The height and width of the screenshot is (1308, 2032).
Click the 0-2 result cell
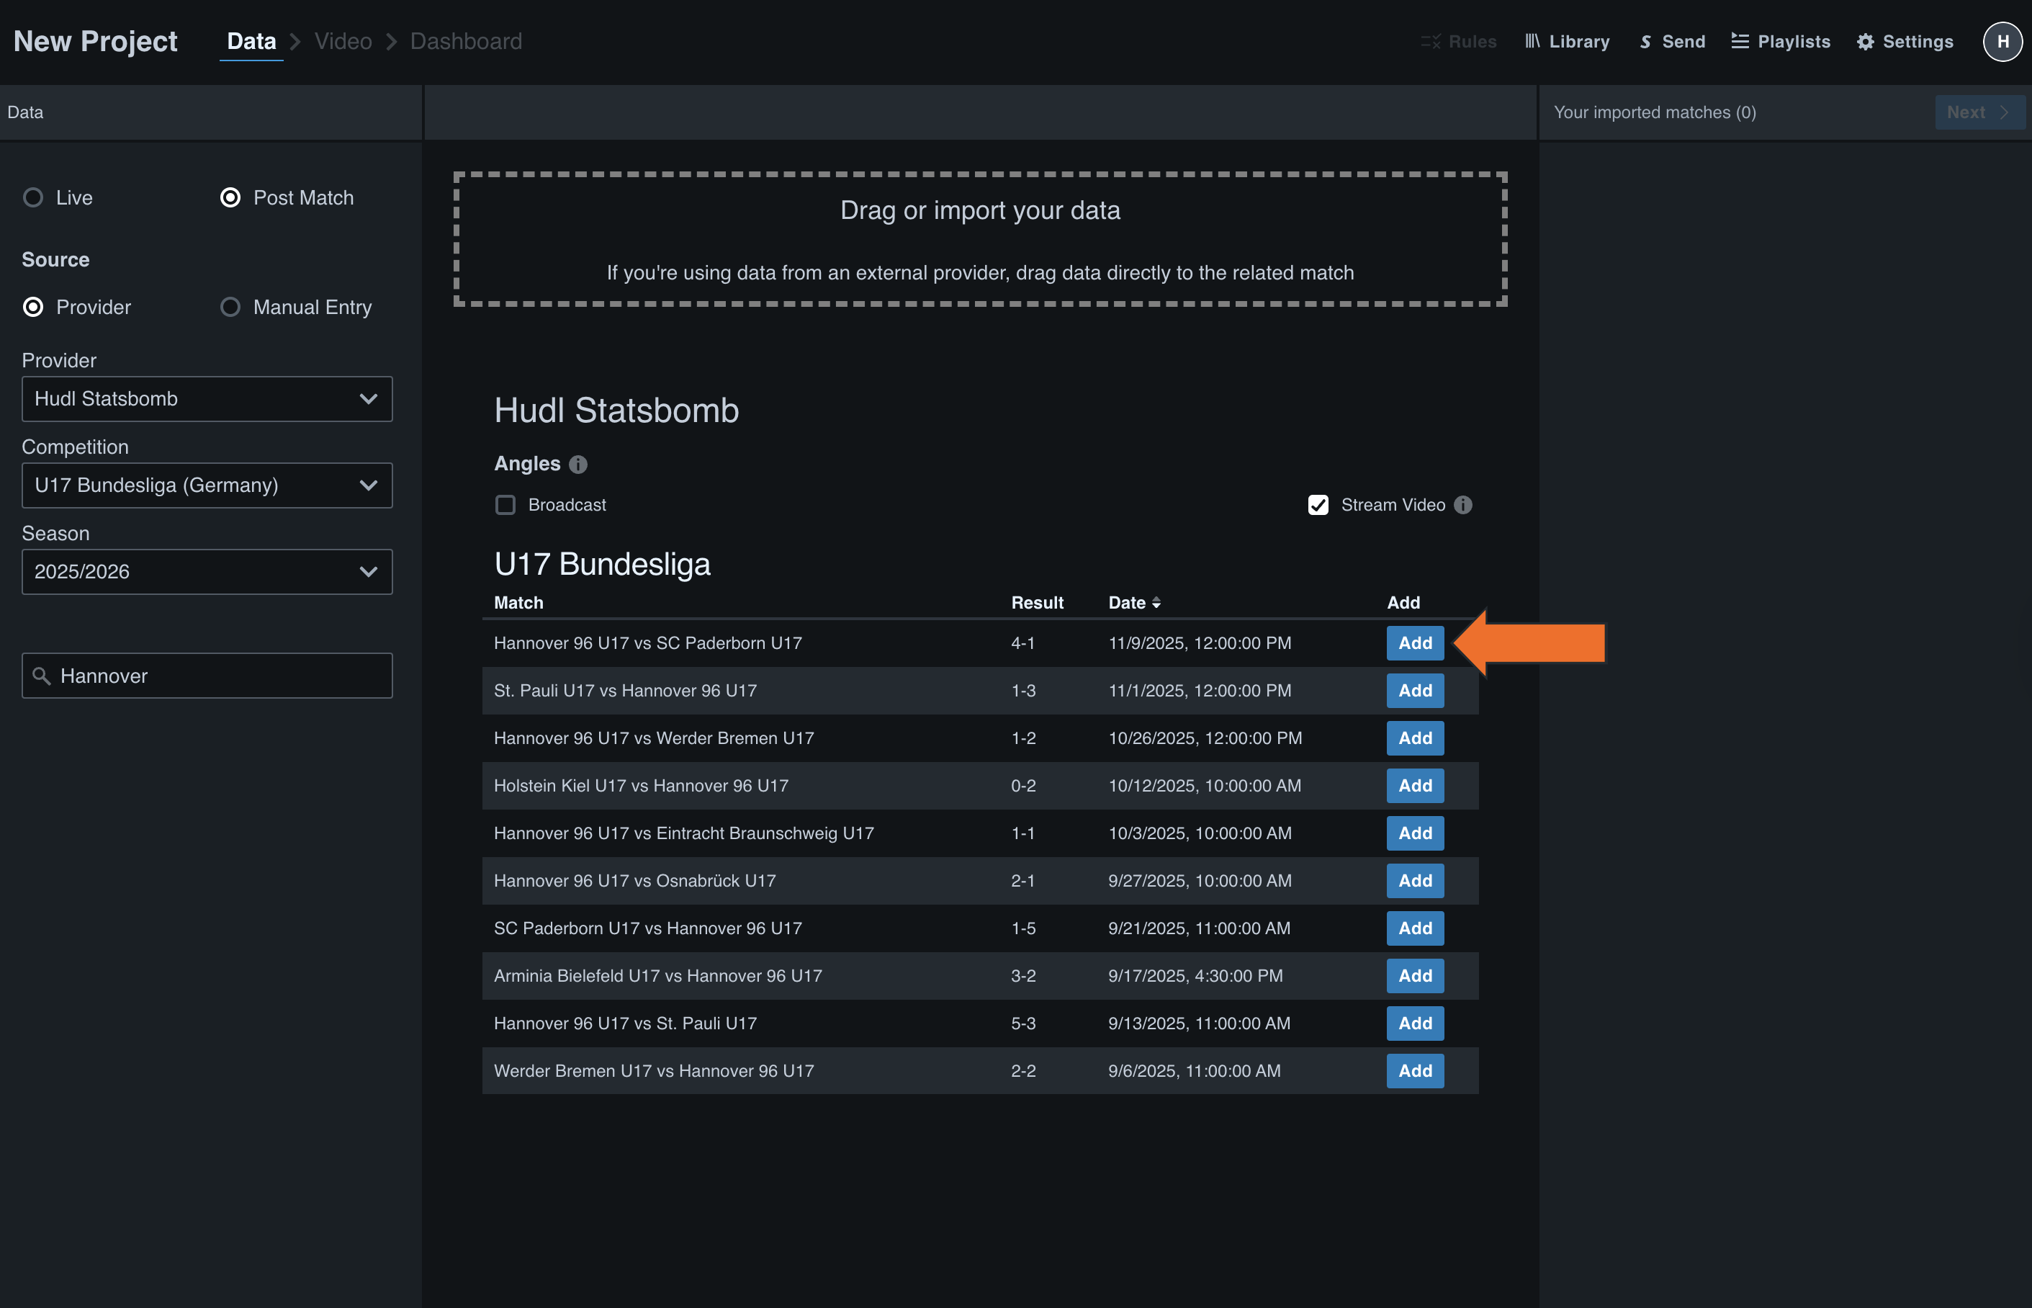click(1023, 787)
